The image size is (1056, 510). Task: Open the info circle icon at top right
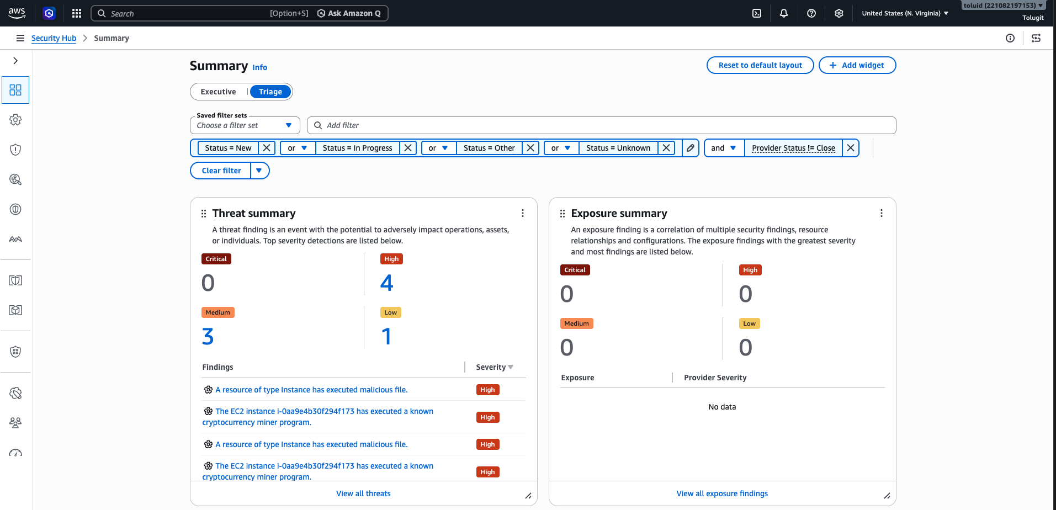[x=1010, y=38]
